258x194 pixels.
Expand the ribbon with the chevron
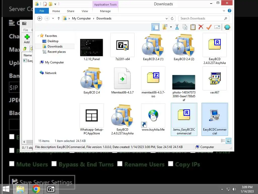coord(224,11)
